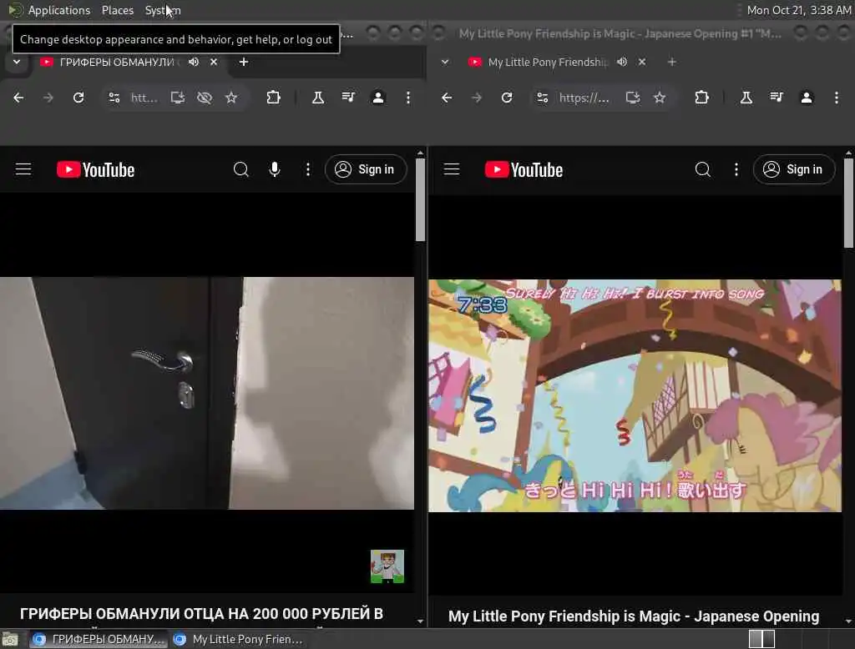Open Chrome three-dot menu in right browser
This screenshot has height=649, width=855.
[x=837, y=98]
